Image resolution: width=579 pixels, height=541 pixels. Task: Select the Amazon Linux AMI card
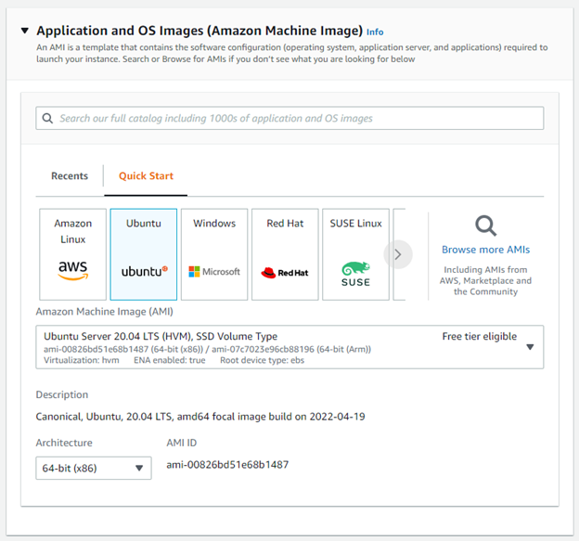[72, 254]
